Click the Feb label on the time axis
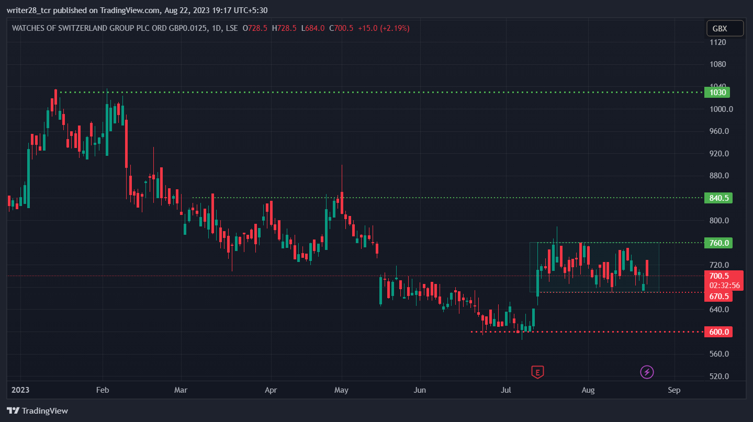The width and height of the screenshot is (753, 422). point(103,390)
